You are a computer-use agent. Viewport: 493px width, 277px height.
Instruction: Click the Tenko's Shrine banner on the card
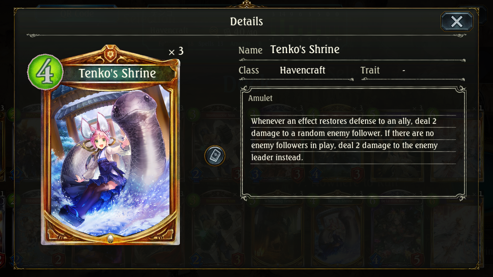pos(117,73)
